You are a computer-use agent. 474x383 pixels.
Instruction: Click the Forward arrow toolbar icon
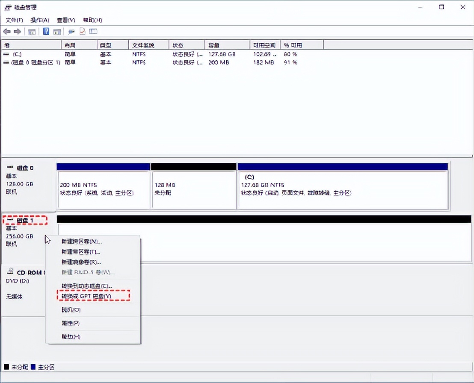18,32
